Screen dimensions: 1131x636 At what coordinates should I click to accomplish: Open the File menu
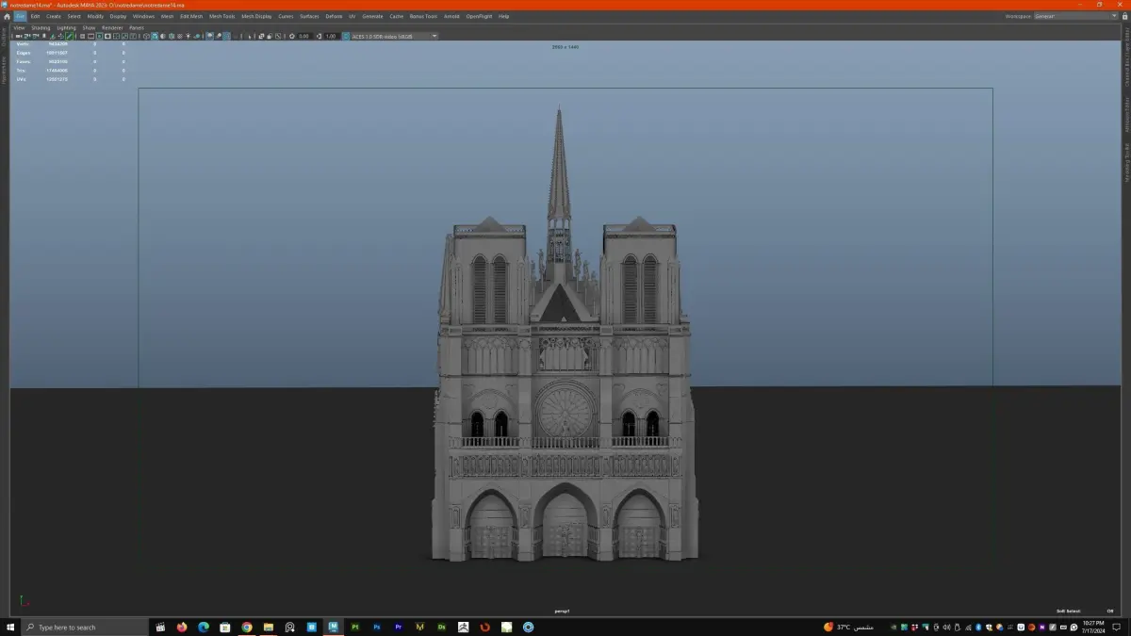click(20, 16)
